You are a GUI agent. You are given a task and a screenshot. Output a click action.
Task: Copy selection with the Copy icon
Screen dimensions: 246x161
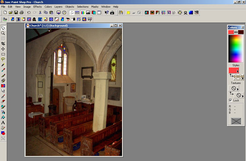pos(46,13)
